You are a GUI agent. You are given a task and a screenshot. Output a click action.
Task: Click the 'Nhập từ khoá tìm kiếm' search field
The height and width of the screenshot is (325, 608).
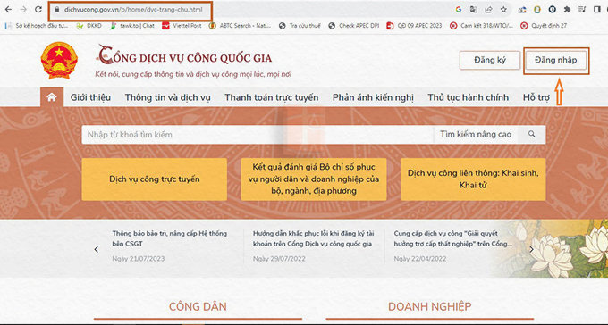(258, 135)
